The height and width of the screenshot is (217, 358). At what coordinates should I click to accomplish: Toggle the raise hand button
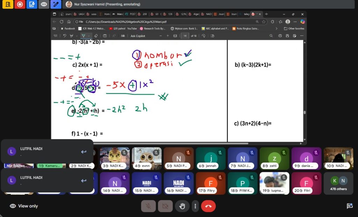pos(182,206)
